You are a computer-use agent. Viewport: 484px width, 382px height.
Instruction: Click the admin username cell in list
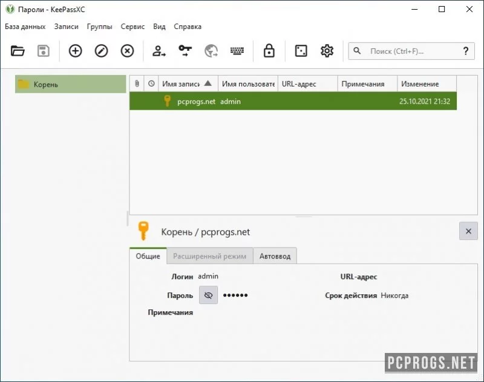(x=231, y=101)
